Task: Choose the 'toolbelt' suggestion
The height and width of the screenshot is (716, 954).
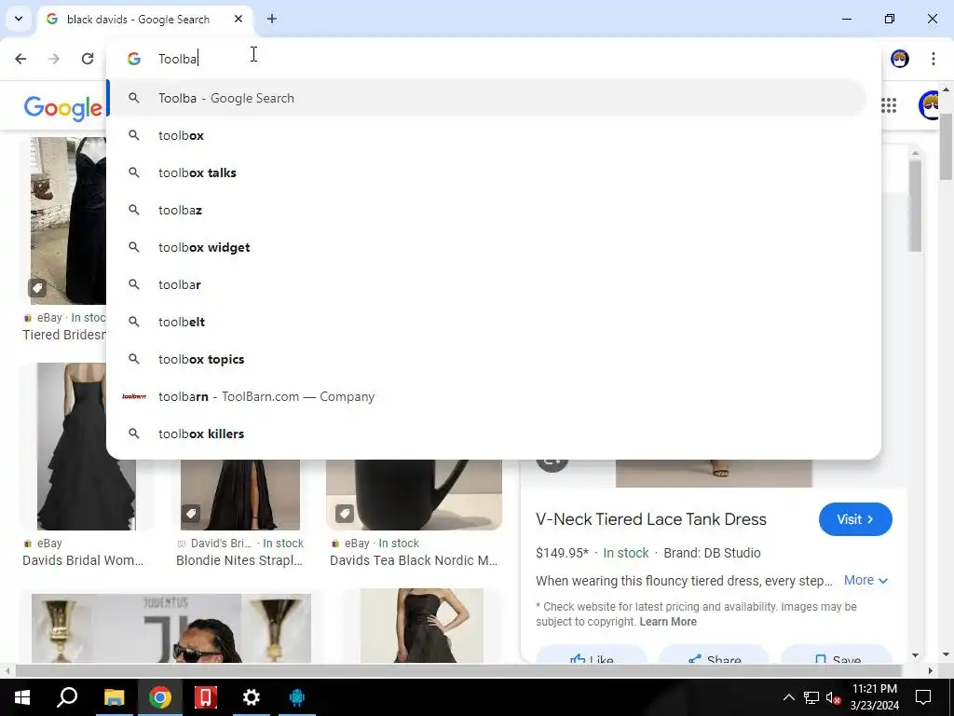Action: 486,322
